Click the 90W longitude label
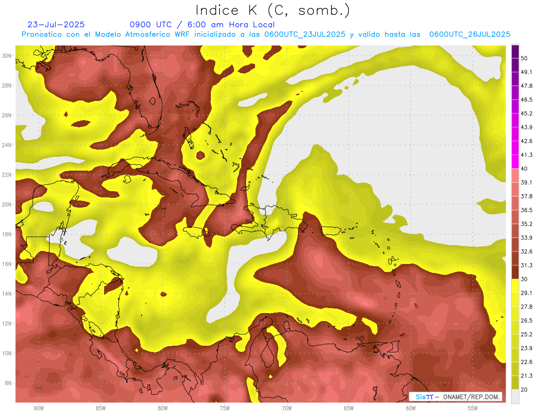Screen dimensions: 536x414 tap(38, 408)
